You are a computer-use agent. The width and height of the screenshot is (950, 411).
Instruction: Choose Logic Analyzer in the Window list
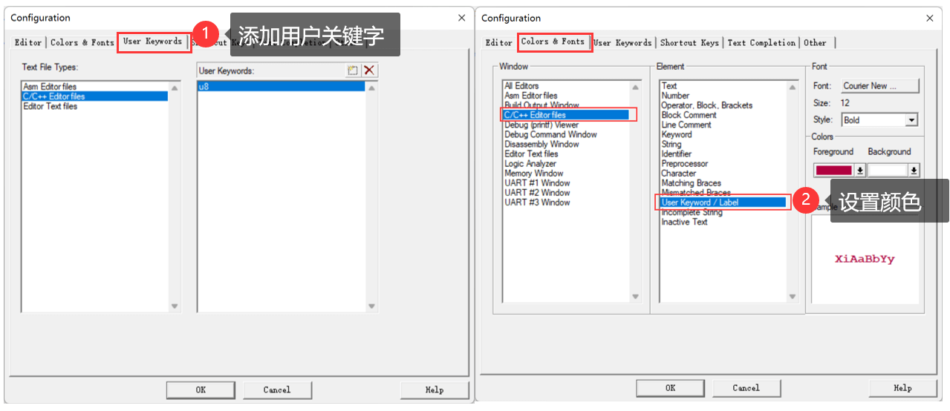(x=530, y=163)
